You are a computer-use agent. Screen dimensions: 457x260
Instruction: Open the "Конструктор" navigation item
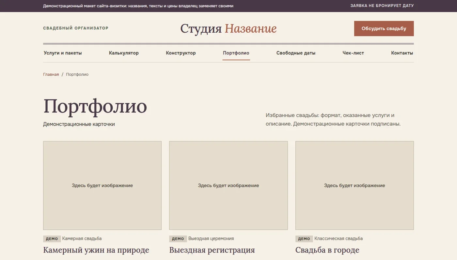[x=181, y=53]
